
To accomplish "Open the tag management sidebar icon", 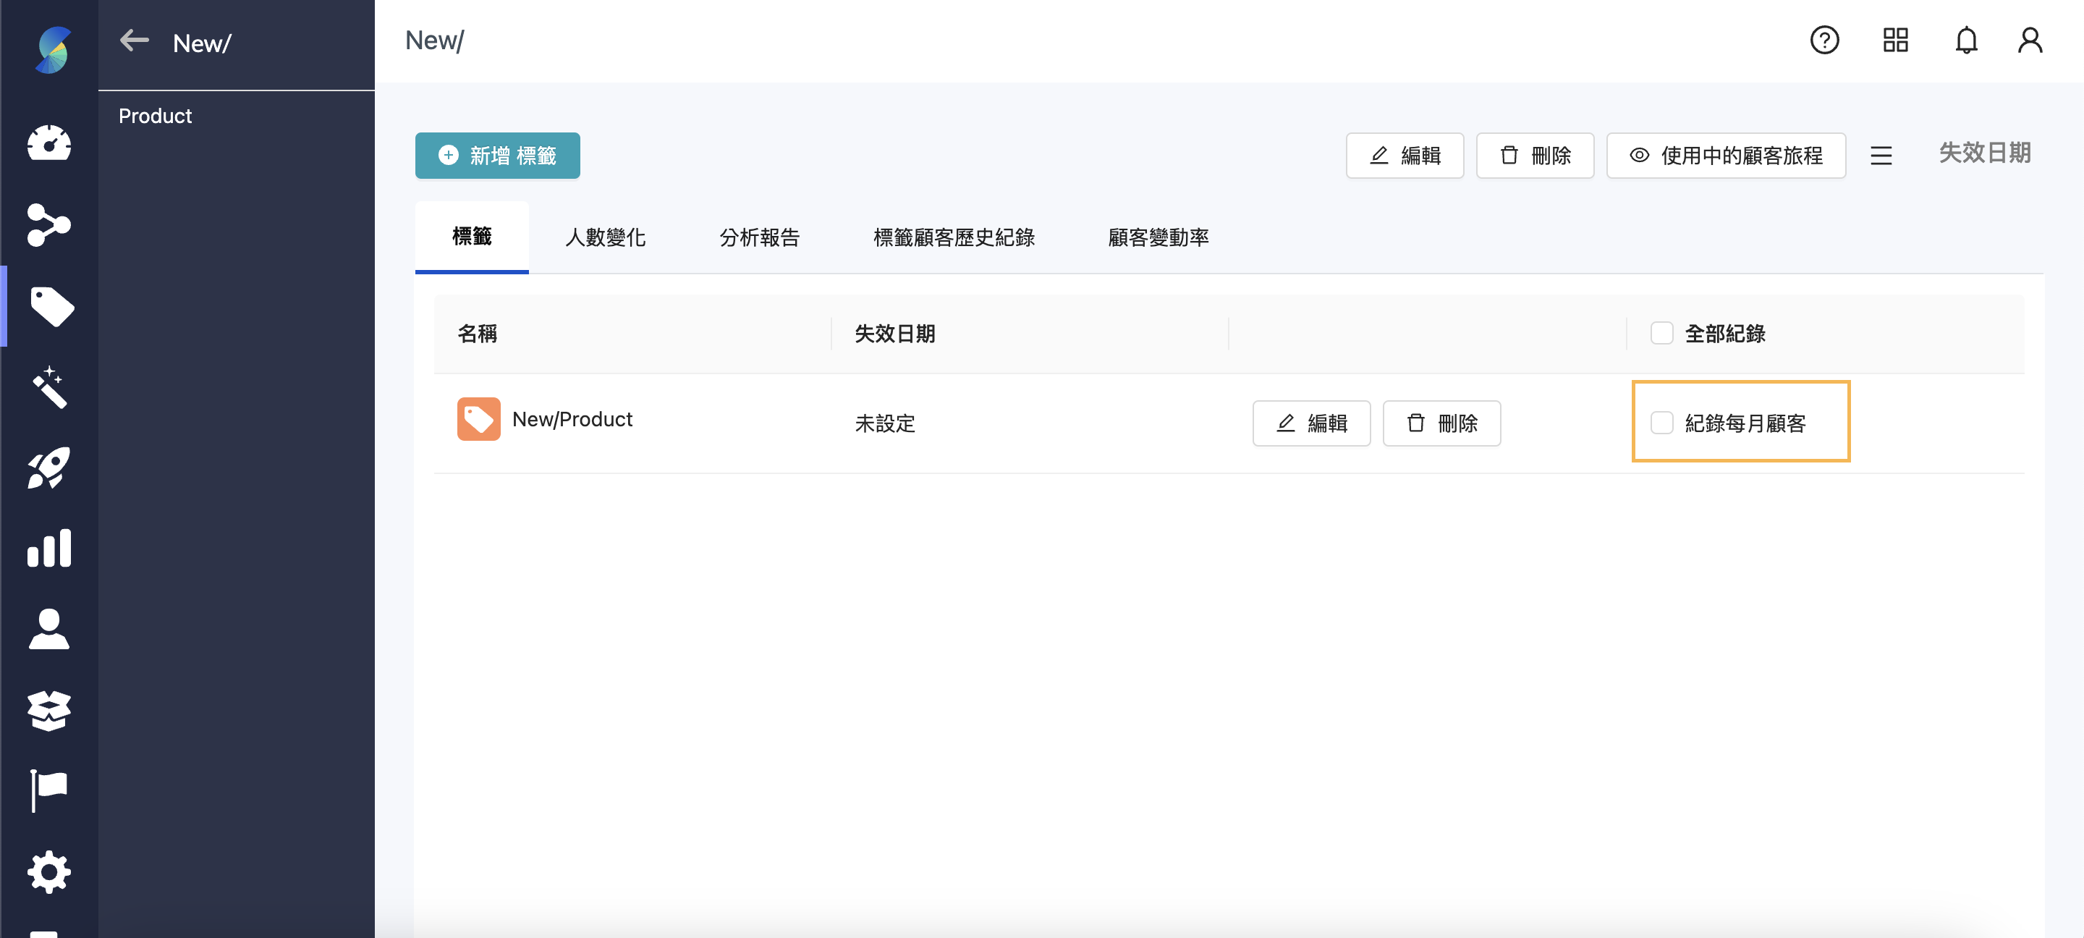I will click(x=49, y=307).
